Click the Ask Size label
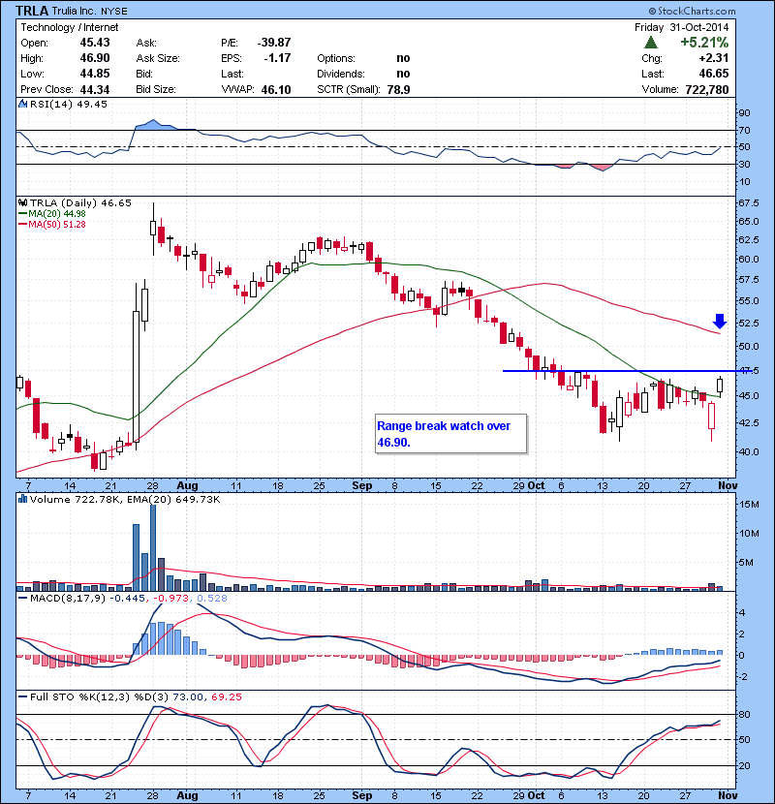 tap(158, 58)
